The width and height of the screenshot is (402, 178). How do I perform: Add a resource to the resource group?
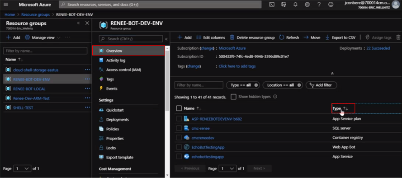point(184,37)
